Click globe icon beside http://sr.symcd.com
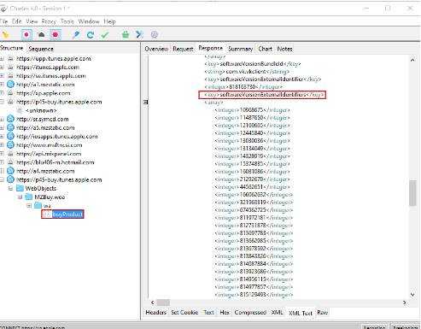 tap(10, 119)
